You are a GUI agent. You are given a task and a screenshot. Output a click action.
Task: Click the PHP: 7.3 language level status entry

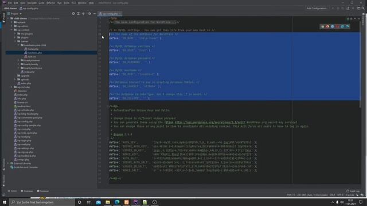(291, 195)
